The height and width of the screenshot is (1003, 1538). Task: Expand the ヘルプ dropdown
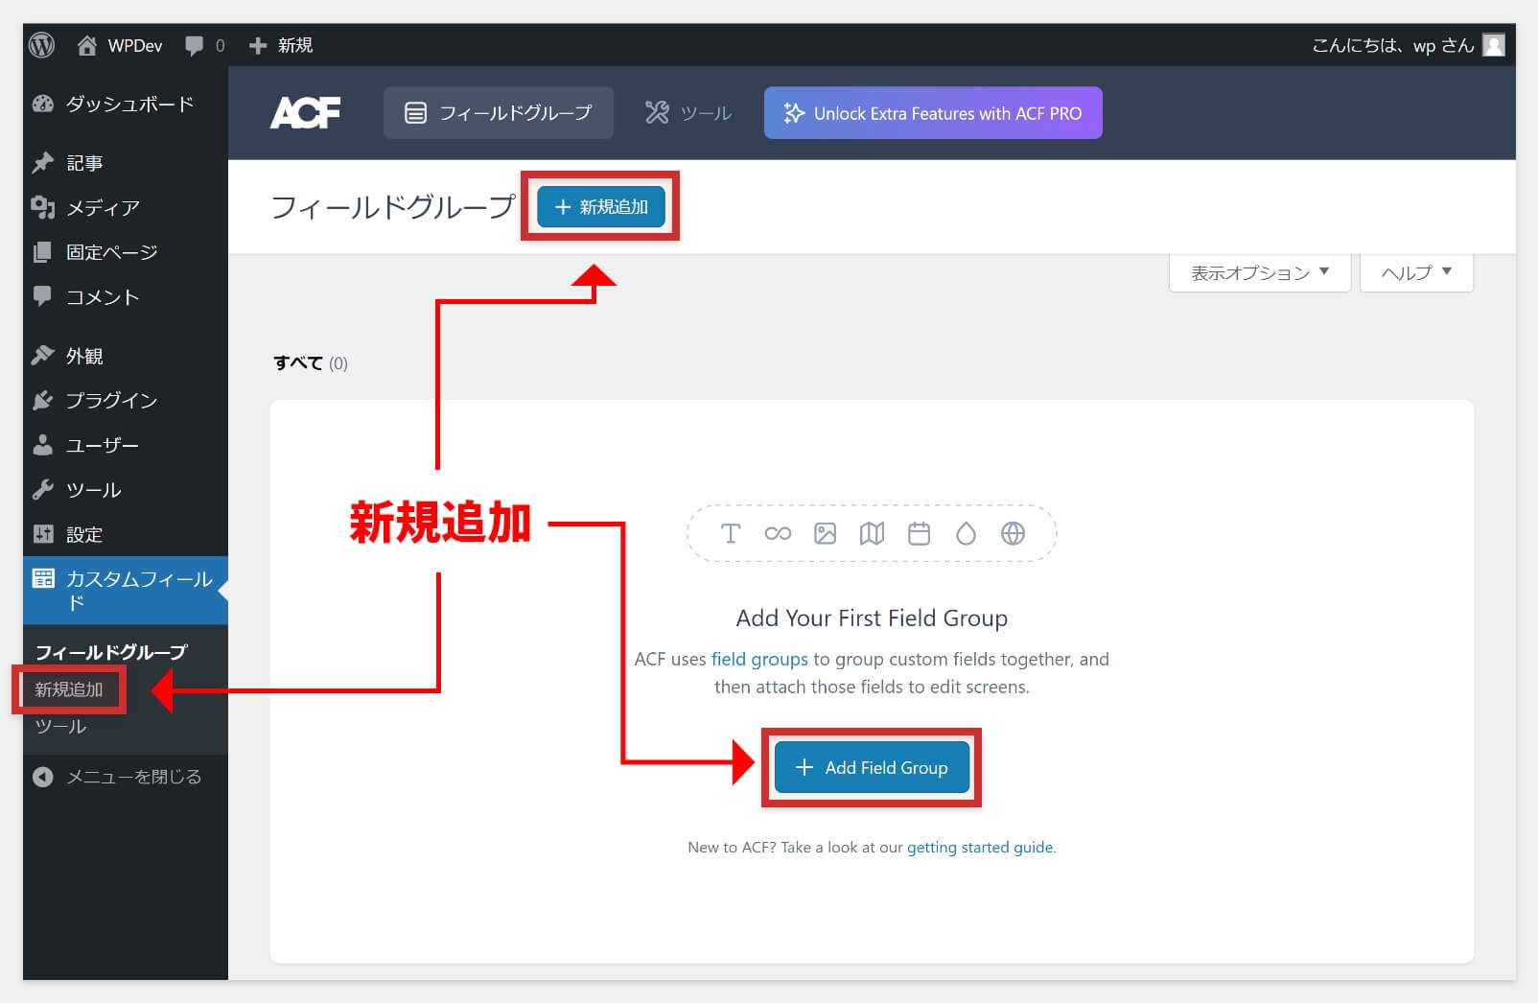coord(1416,272)
